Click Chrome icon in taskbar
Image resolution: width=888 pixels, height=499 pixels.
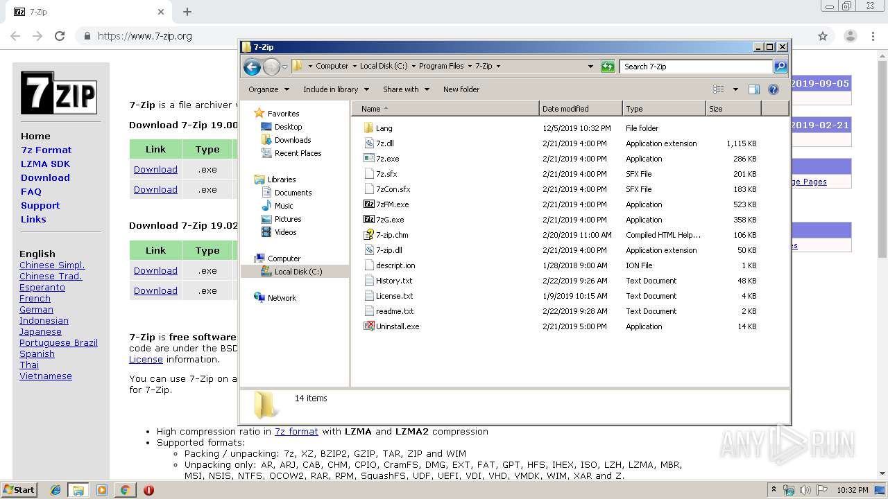click(x=125, y=490)
